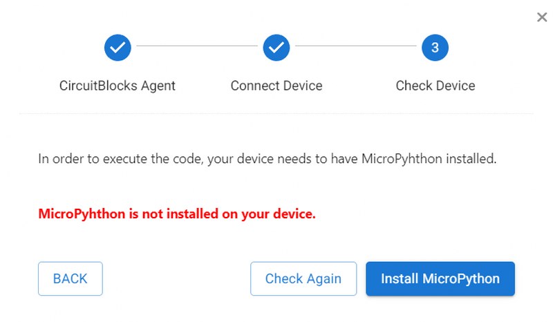This screenshot has height=322, width=553.
Task: Go back with the BACK button
Action: tap(71, 278)
